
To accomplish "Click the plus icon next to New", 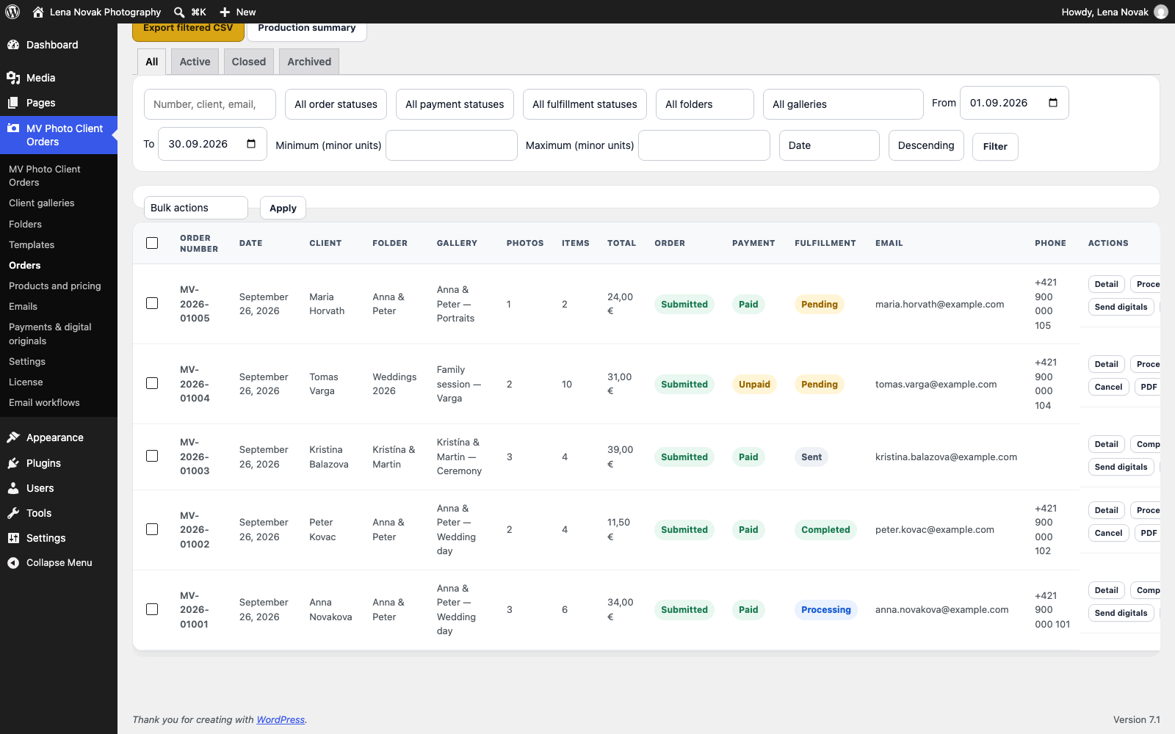I will (x=225, y=12).
